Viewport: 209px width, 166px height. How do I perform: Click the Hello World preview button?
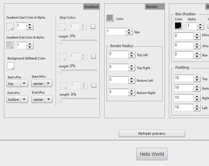tap(152, 154)
